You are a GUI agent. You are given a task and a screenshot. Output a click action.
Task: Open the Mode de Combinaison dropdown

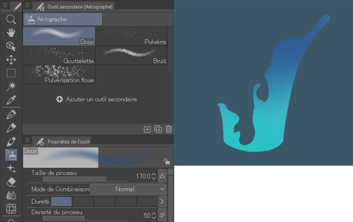tap(128, 189)
